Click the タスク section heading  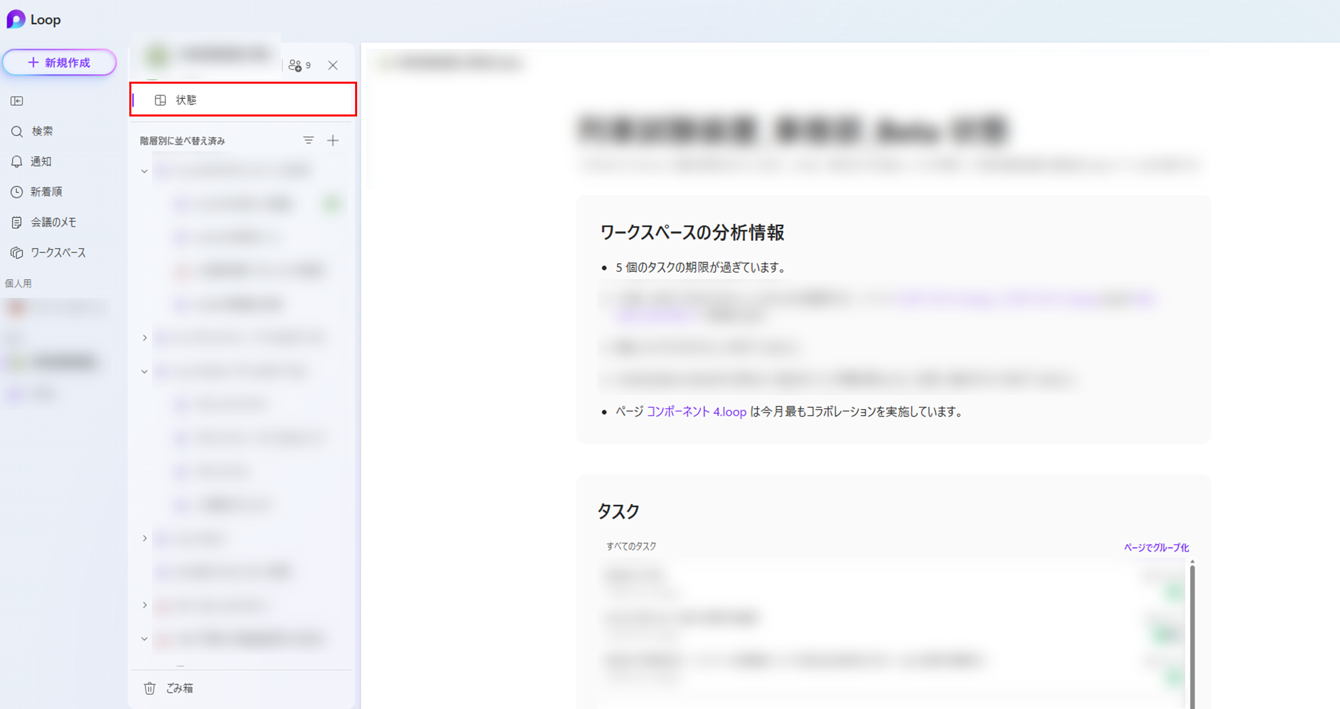[x=618, y=511]
